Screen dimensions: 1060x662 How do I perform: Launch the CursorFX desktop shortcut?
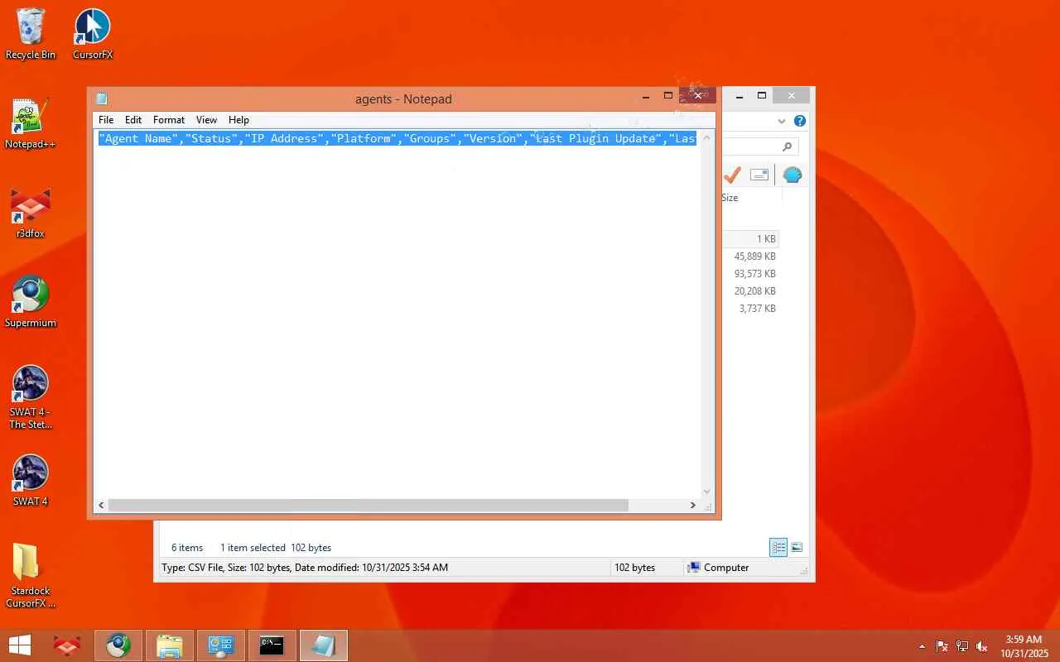pos(92,34)
